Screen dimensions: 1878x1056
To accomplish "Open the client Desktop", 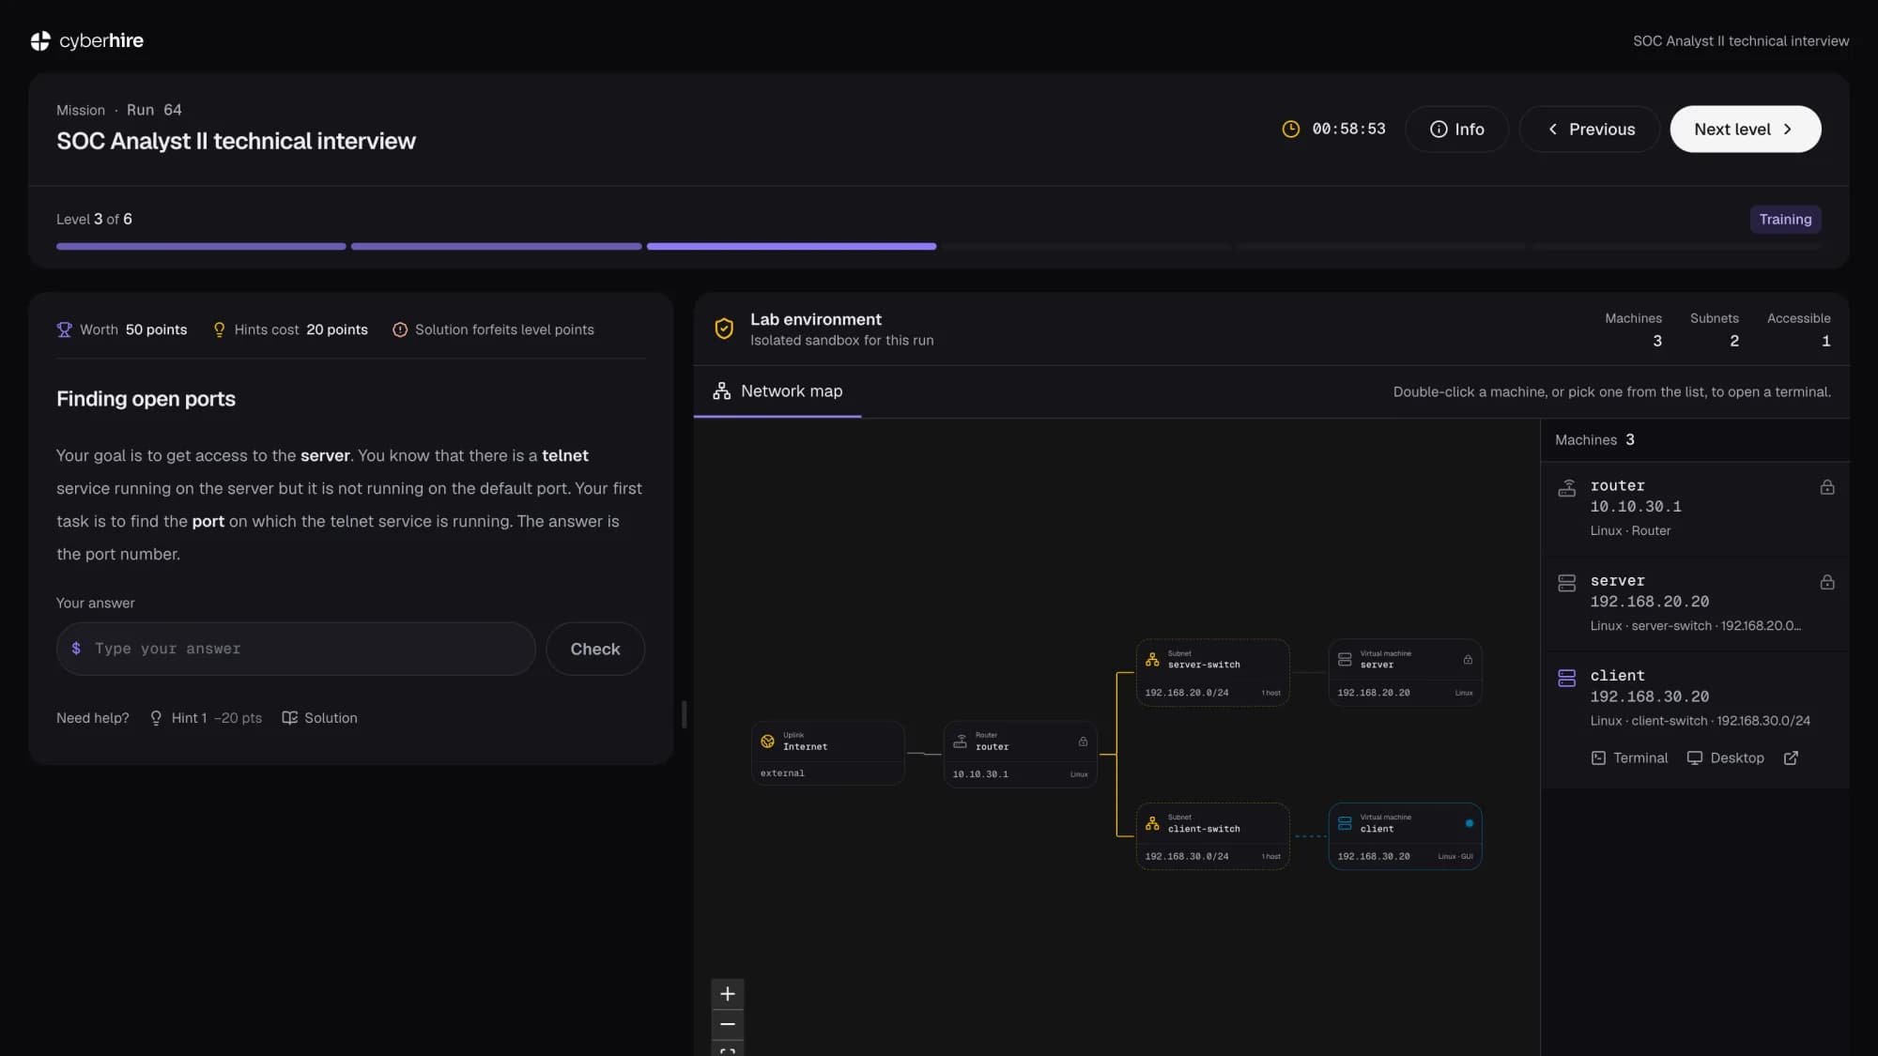I will [x=1726, y=758].
